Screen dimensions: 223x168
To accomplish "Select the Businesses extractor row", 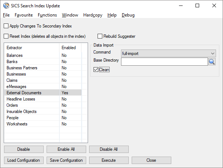I will tap(43, 74).
